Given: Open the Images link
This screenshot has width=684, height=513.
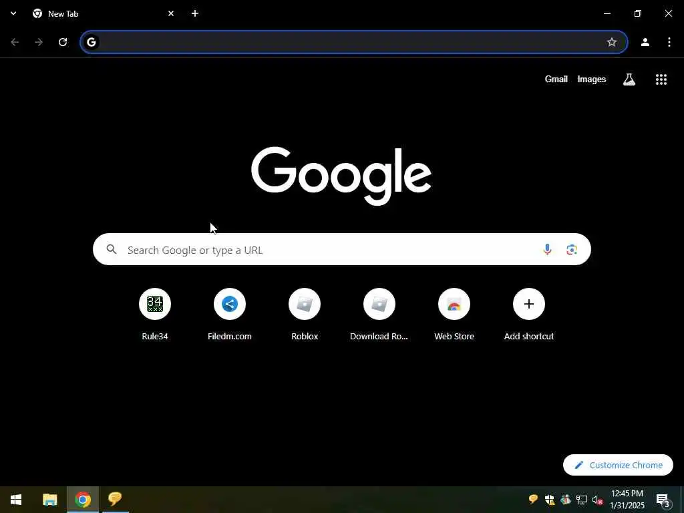Looking at the screenshot, I should point(592,79).
